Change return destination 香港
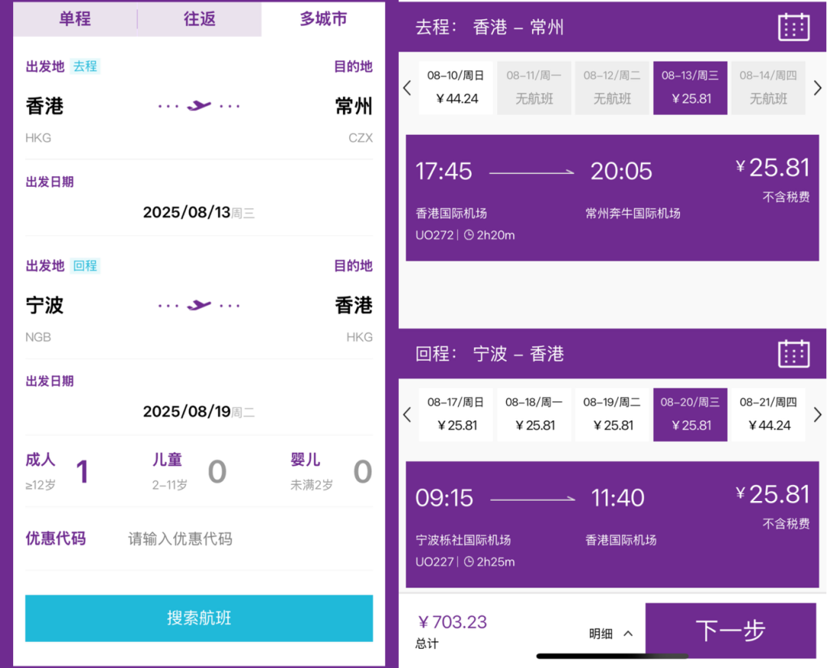This screenshot has height=668, width=827. [x=354, y=306]
